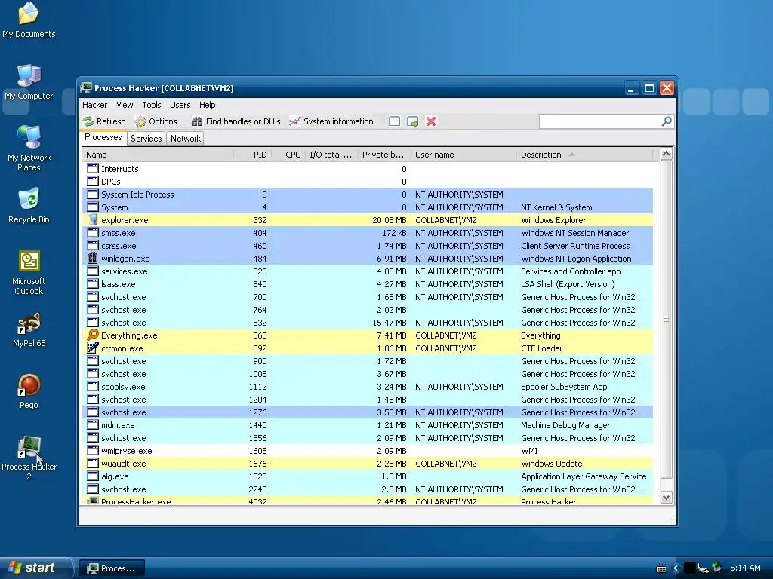Sort by User name column header
This screenshot has width=773, height=579.
(463, 155)
